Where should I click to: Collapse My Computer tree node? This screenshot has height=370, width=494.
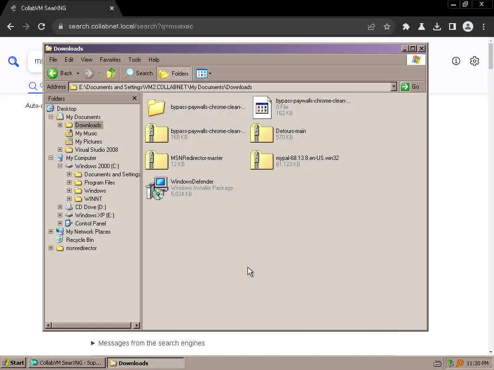(51, 158)
